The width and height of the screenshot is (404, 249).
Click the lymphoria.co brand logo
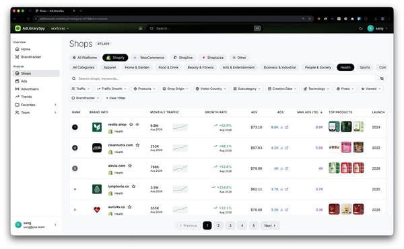97,189
